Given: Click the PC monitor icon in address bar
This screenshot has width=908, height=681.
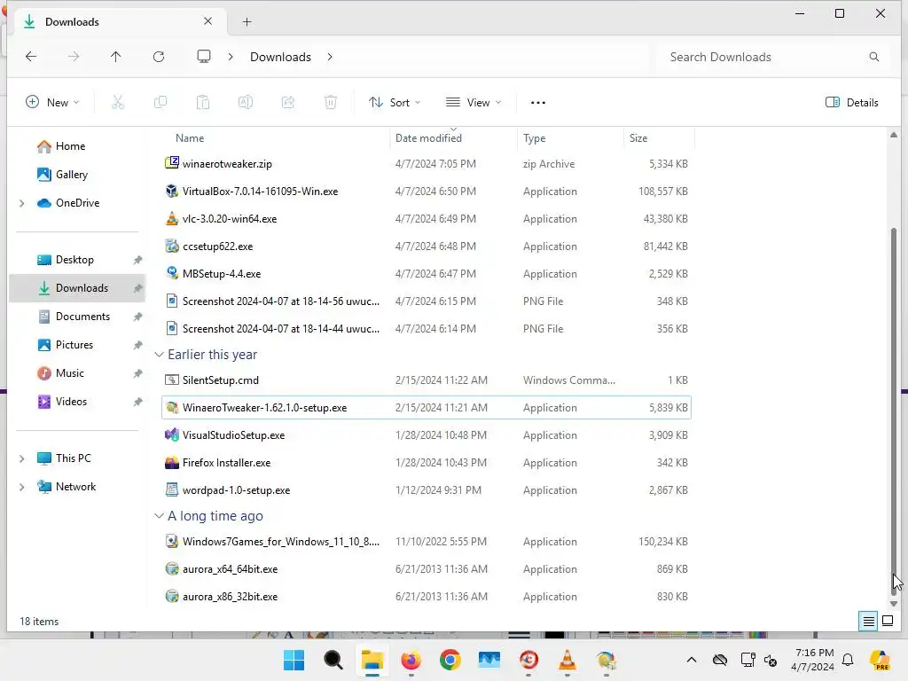Looking at the screenshot, I should (204, 56).
